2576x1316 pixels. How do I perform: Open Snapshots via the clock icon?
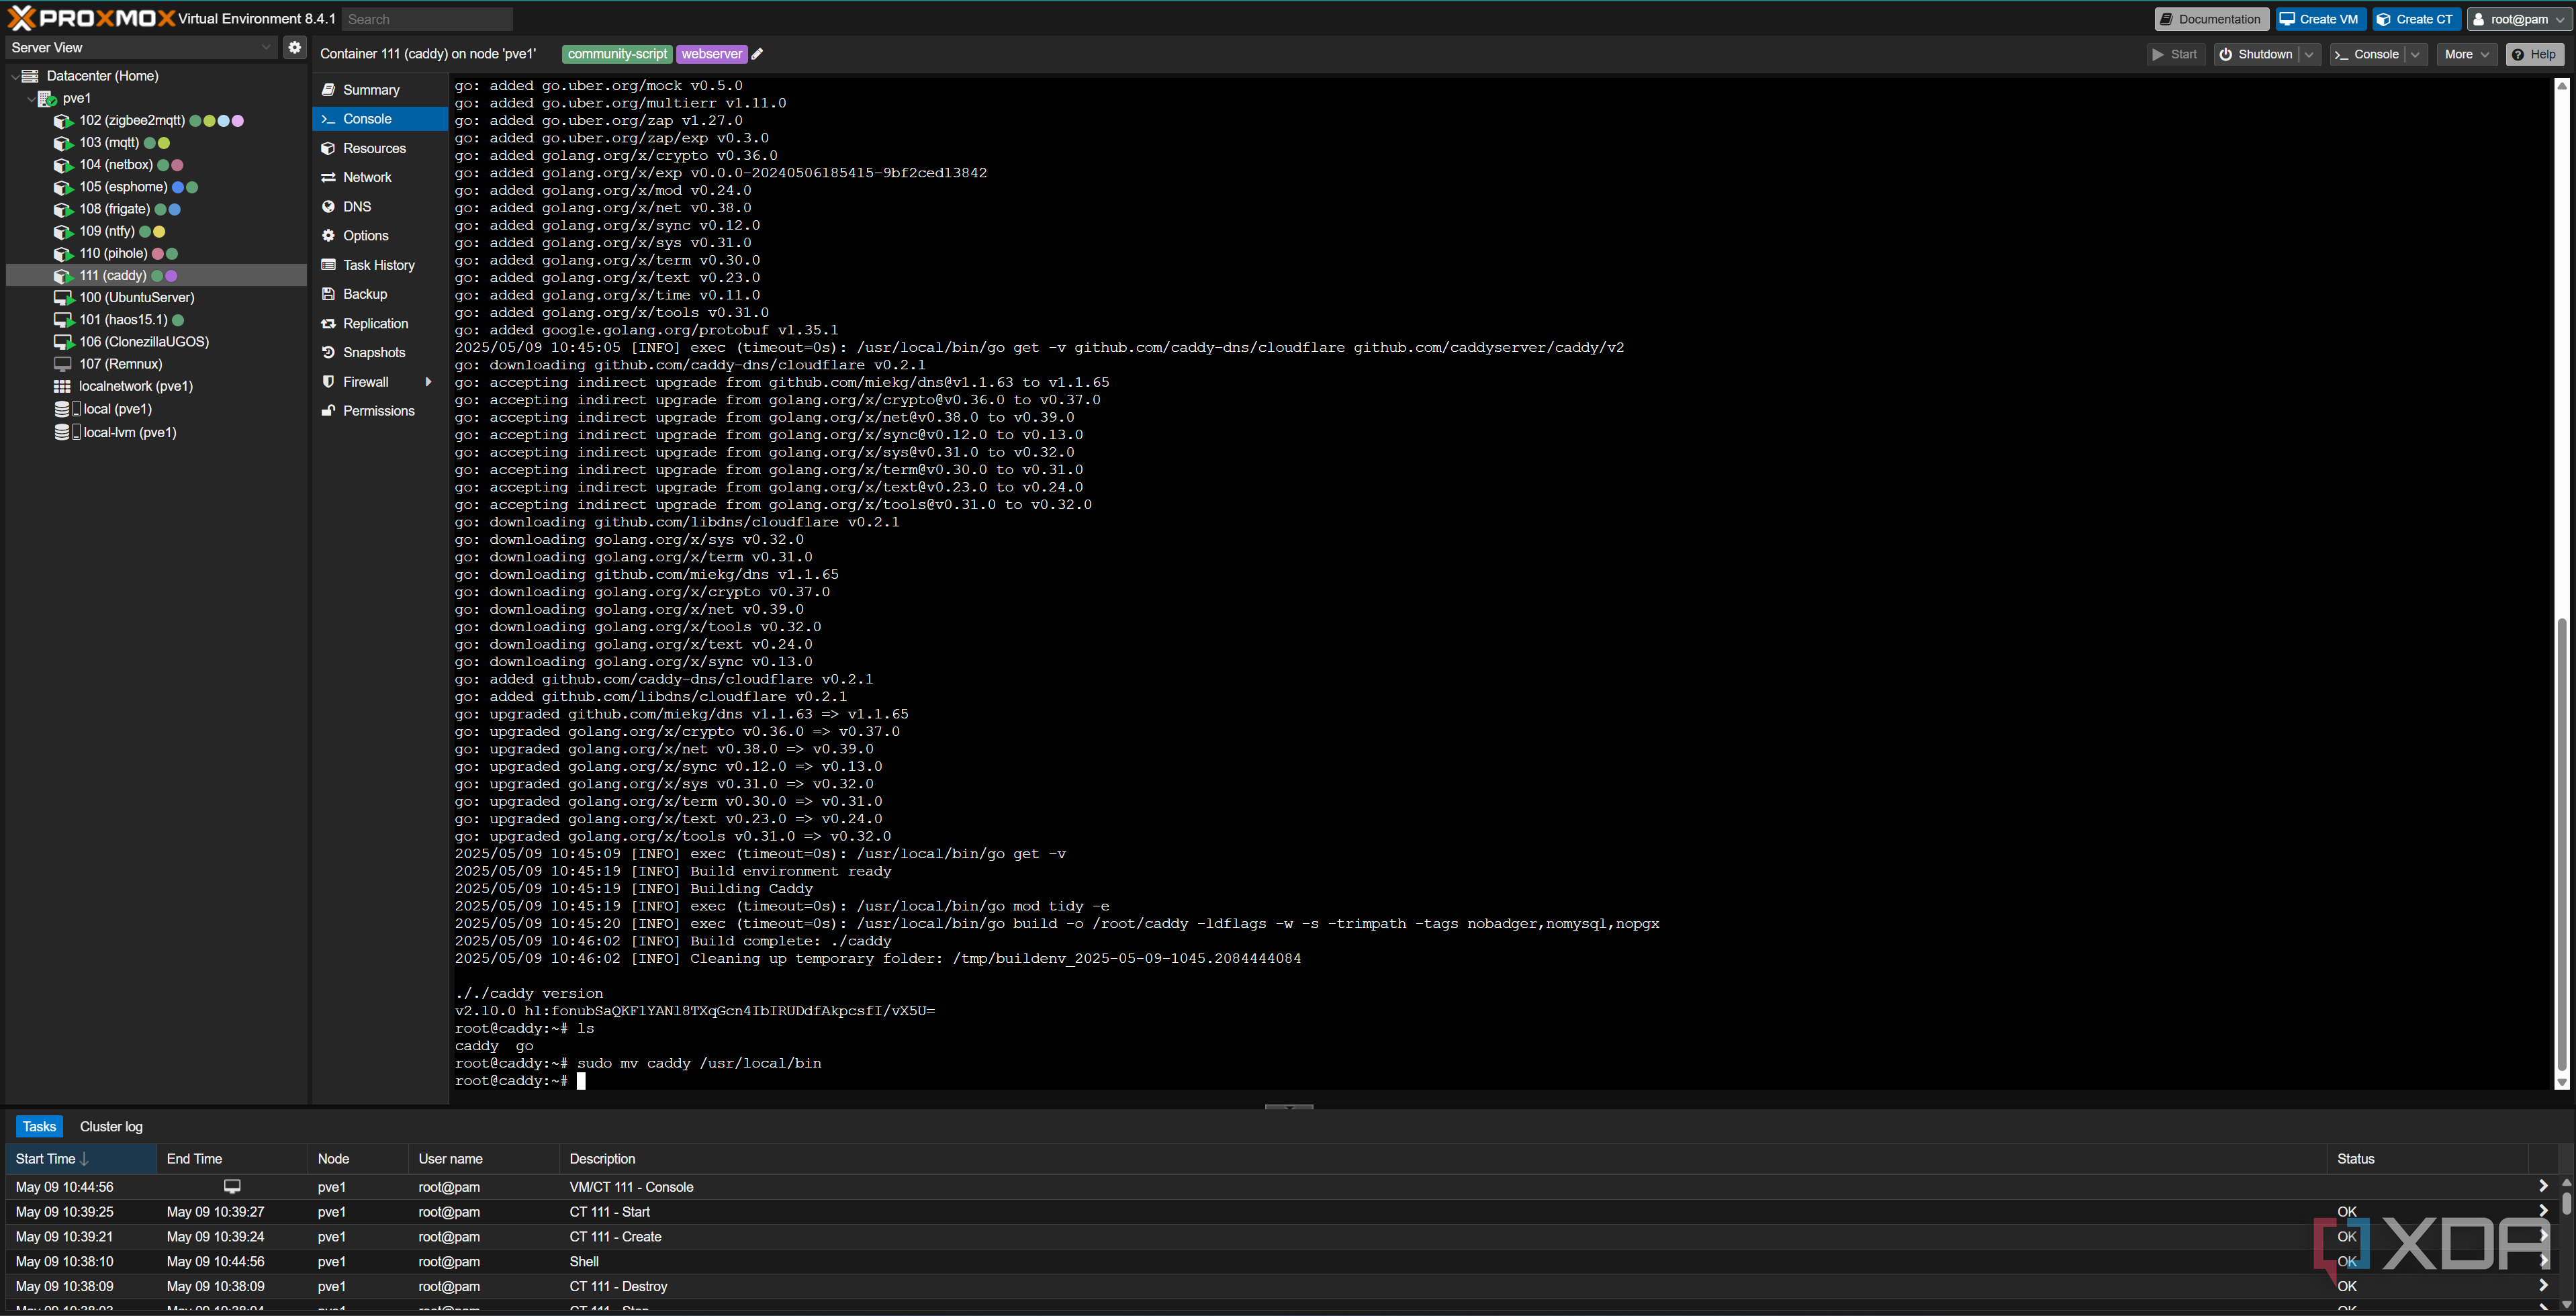pos(329,352)
